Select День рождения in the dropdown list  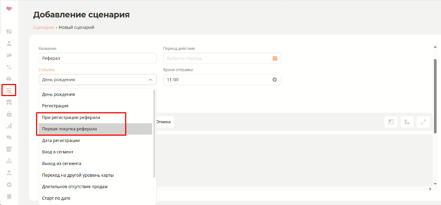[96, 94]
